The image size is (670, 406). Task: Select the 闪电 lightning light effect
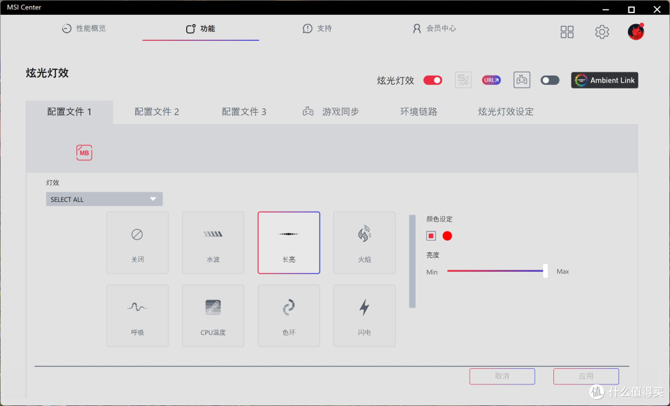(365, 316)
